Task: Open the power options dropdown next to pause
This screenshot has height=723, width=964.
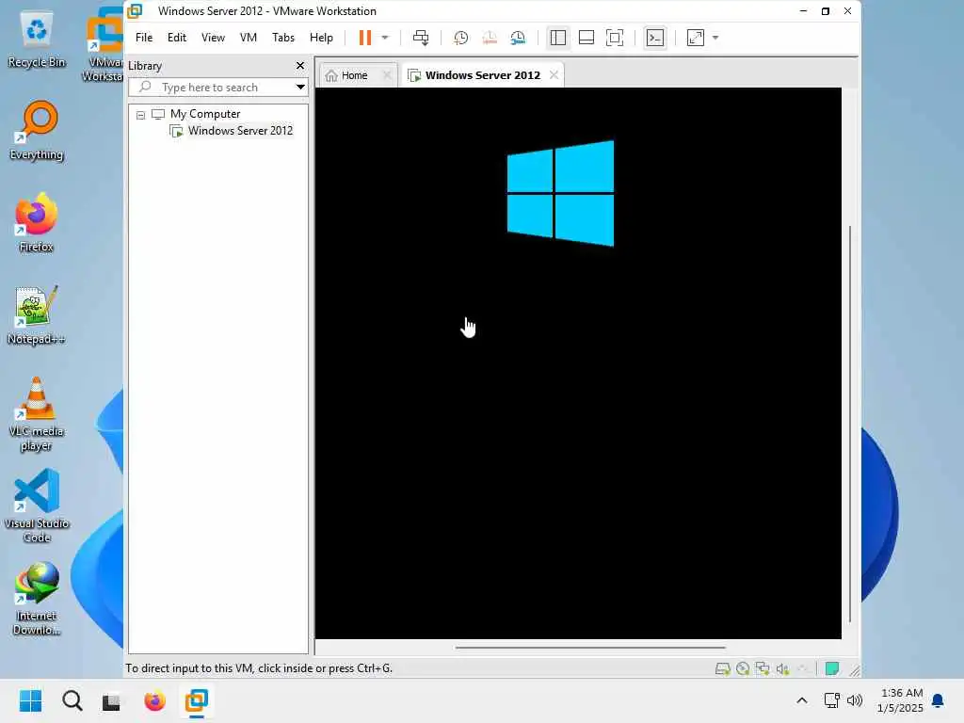Action: (385, 38)
